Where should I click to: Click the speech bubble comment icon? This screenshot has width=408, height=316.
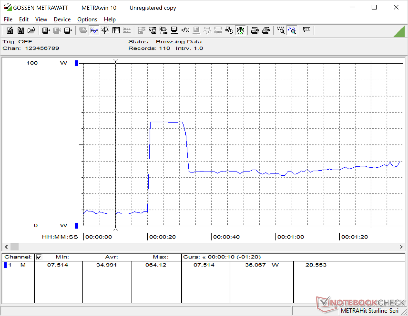[307, 30]
